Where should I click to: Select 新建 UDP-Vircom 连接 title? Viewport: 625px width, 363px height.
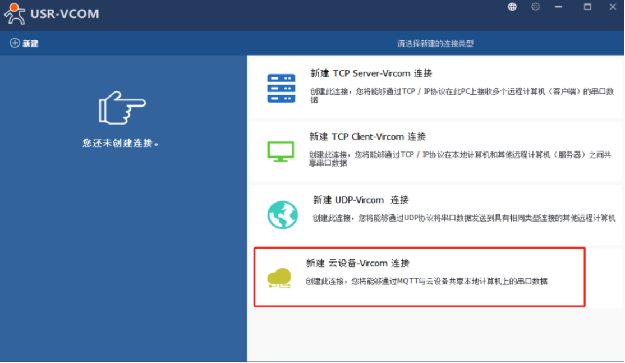pyautogui.click(x=360, y=200)
